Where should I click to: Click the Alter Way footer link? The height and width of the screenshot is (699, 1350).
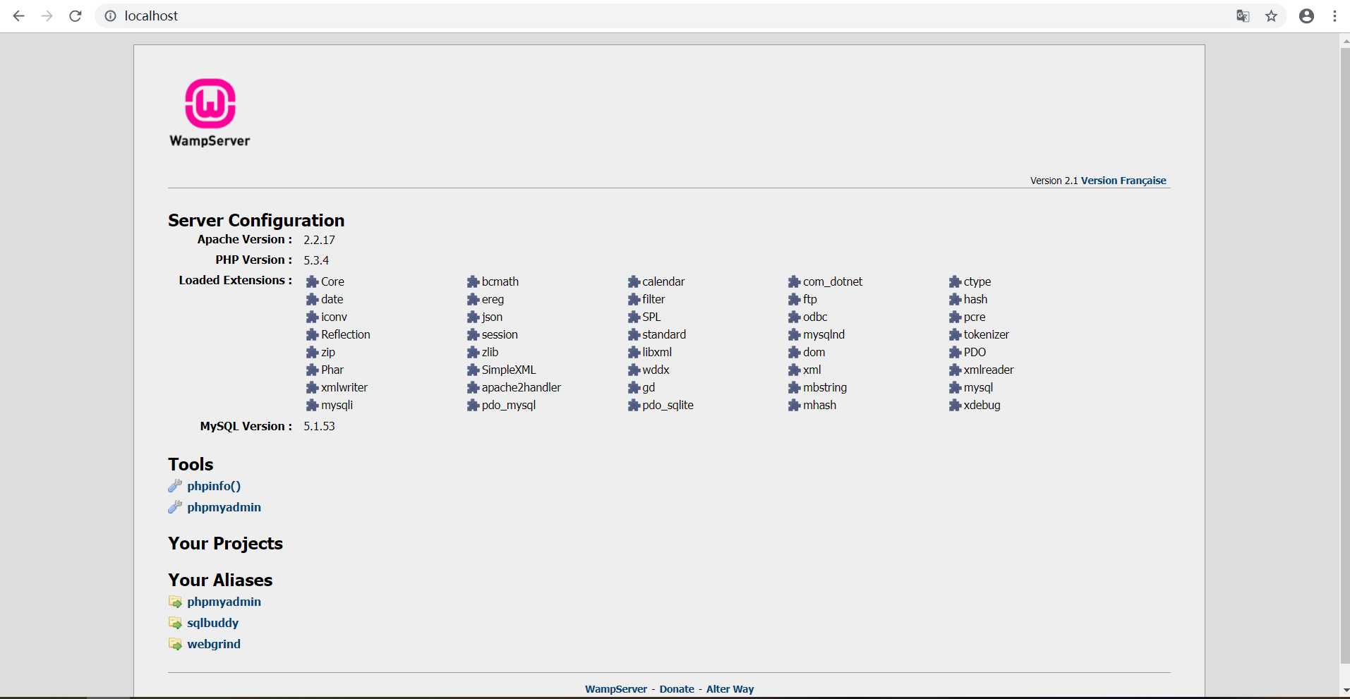730,689
